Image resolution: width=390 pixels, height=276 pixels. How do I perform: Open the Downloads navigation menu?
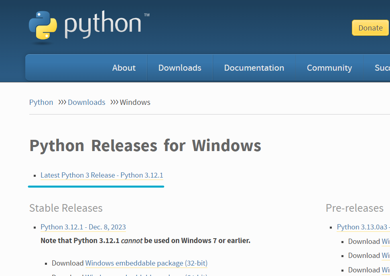click(x=180, y=68)
